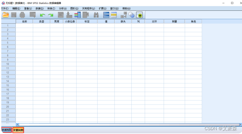Switch to the 数据视图 tab

click(7, 130)
